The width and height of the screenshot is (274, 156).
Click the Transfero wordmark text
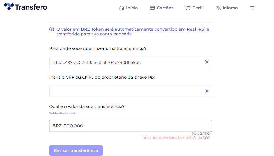tap(31, 7)
